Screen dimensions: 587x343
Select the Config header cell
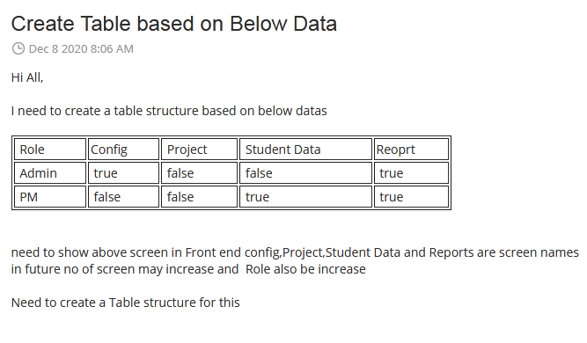[x=123, y=150]
